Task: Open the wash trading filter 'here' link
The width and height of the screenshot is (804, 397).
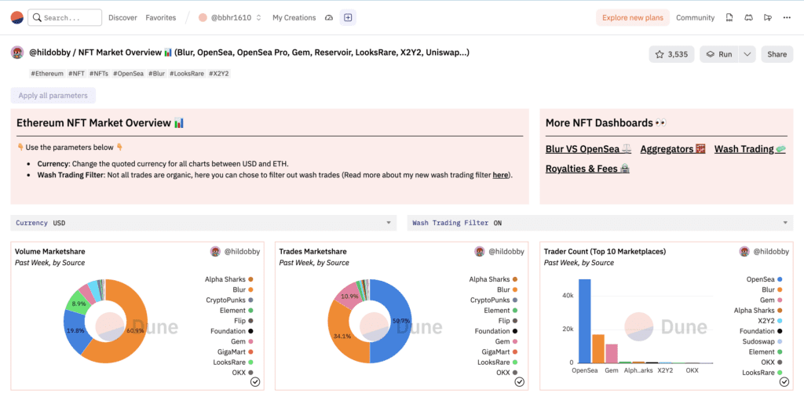Action: 500,175
